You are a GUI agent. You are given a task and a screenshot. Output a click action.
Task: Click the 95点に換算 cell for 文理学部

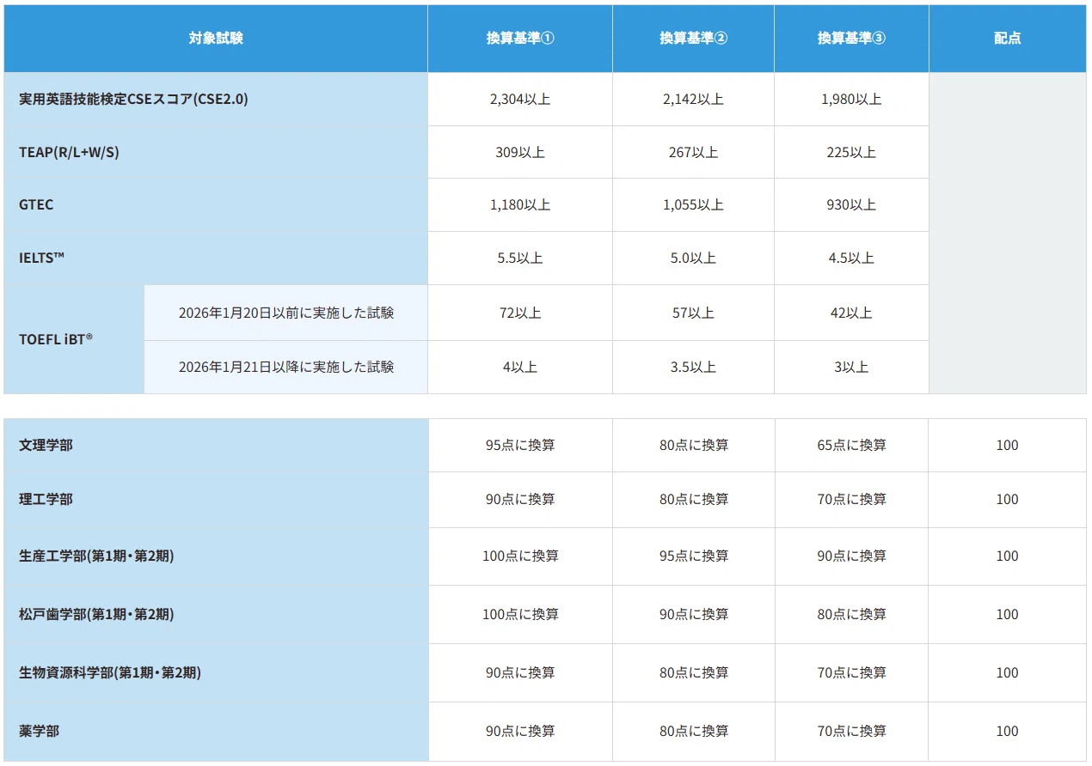[520, 445]
